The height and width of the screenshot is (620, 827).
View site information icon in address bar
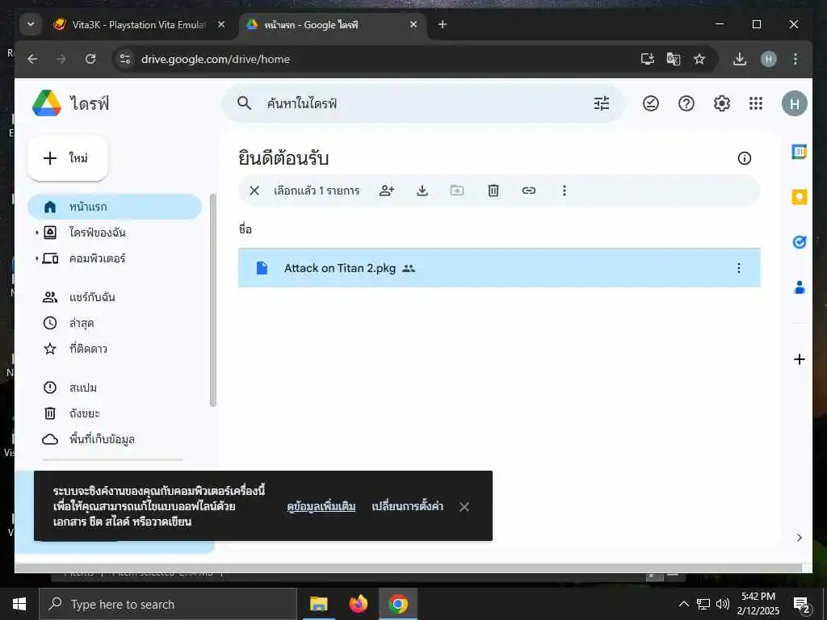click(125, 59)
